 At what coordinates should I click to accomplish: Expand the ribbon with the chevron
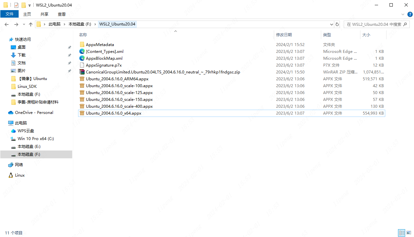pos(403,14)
